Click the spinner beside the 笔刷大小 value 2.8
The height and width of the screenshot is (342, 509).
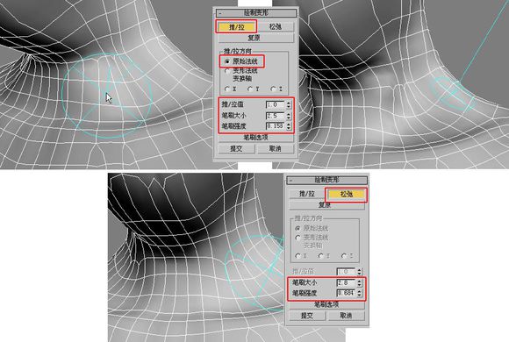[359, 282]
